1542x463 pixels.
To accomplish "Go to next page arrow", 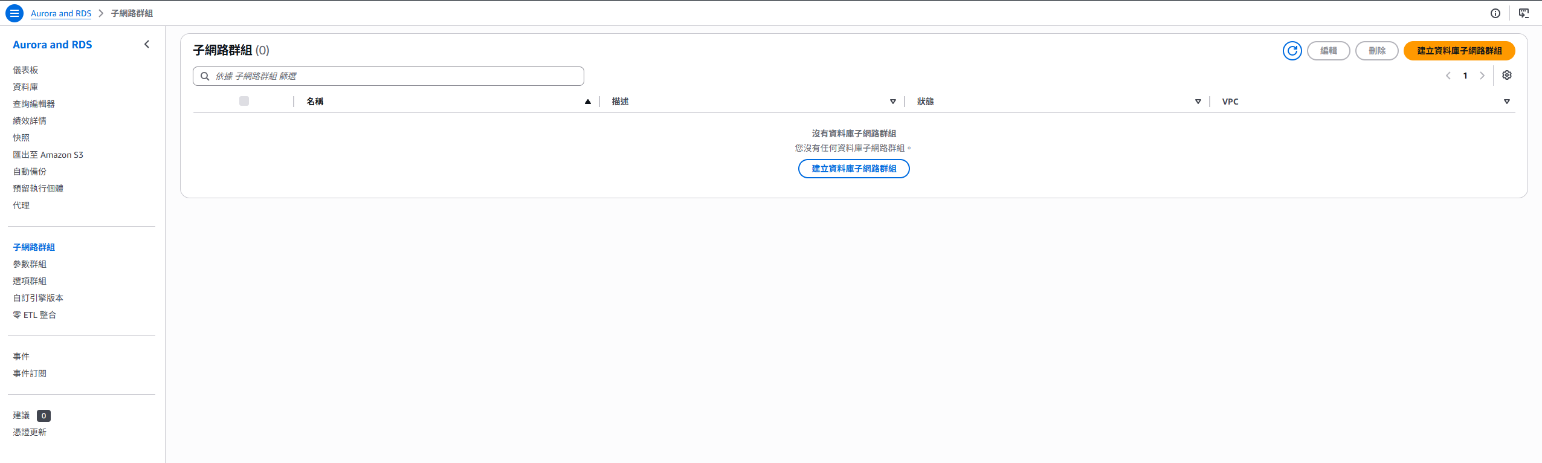I will (x=1482, y=76).
